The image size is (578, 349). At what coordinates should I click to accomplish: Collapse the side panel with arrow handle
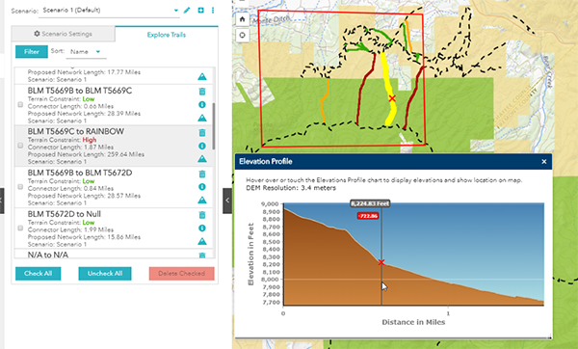227,201
